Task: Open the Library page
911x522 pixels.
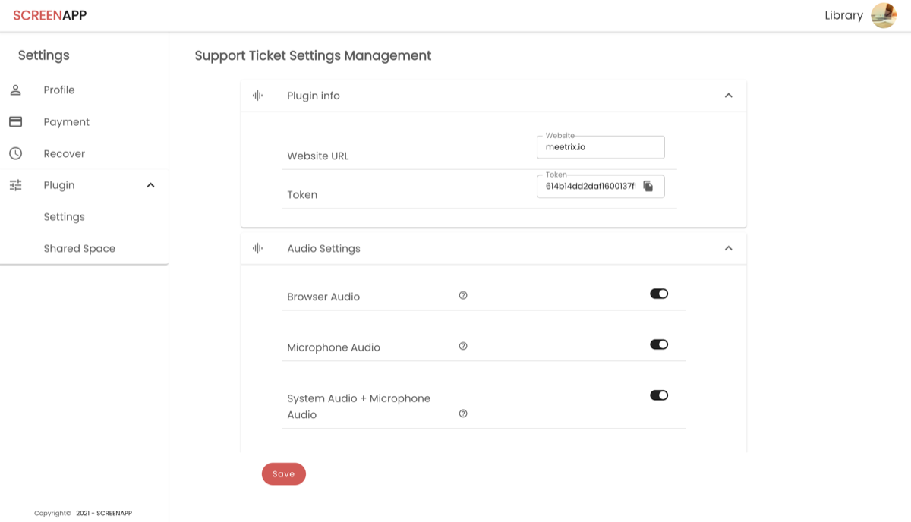Action: tap(843, 14)
